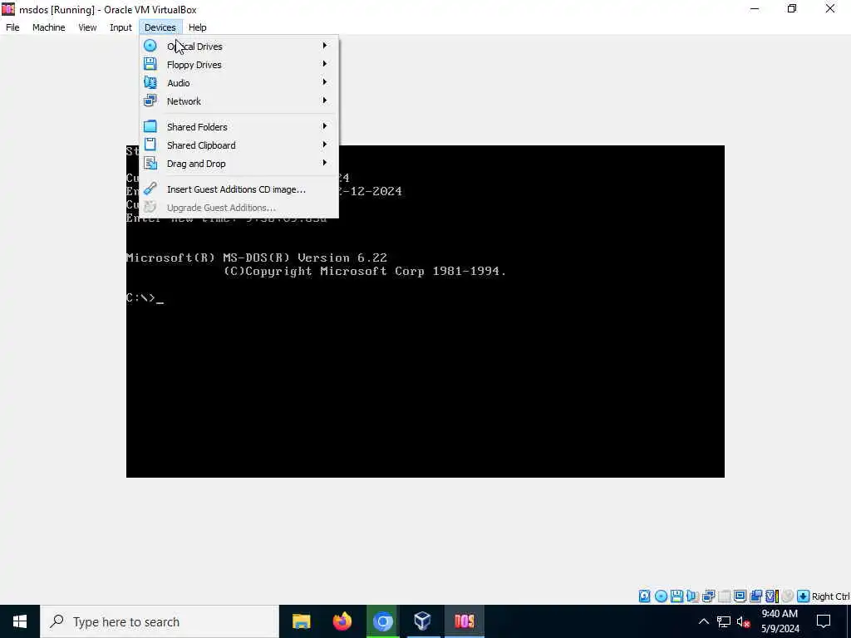Expand Shared Clipboard submenu arrow
851x638 pixels.
(325, 145)
